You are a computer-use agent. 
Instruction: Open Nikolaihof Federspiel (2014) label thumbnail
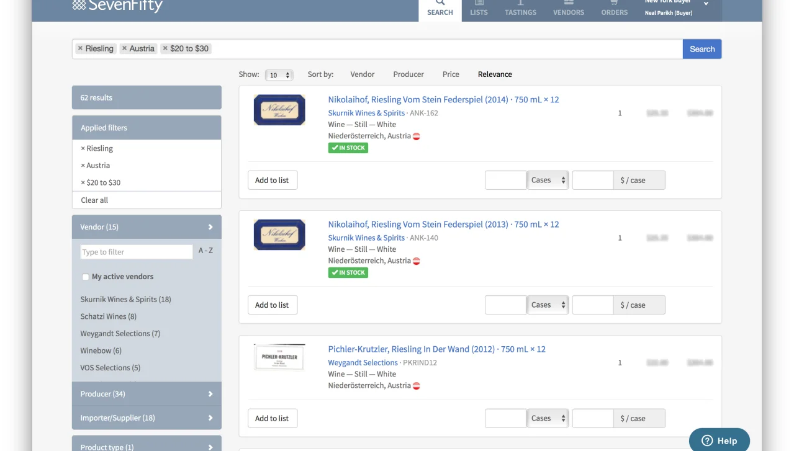coord(279,110)
